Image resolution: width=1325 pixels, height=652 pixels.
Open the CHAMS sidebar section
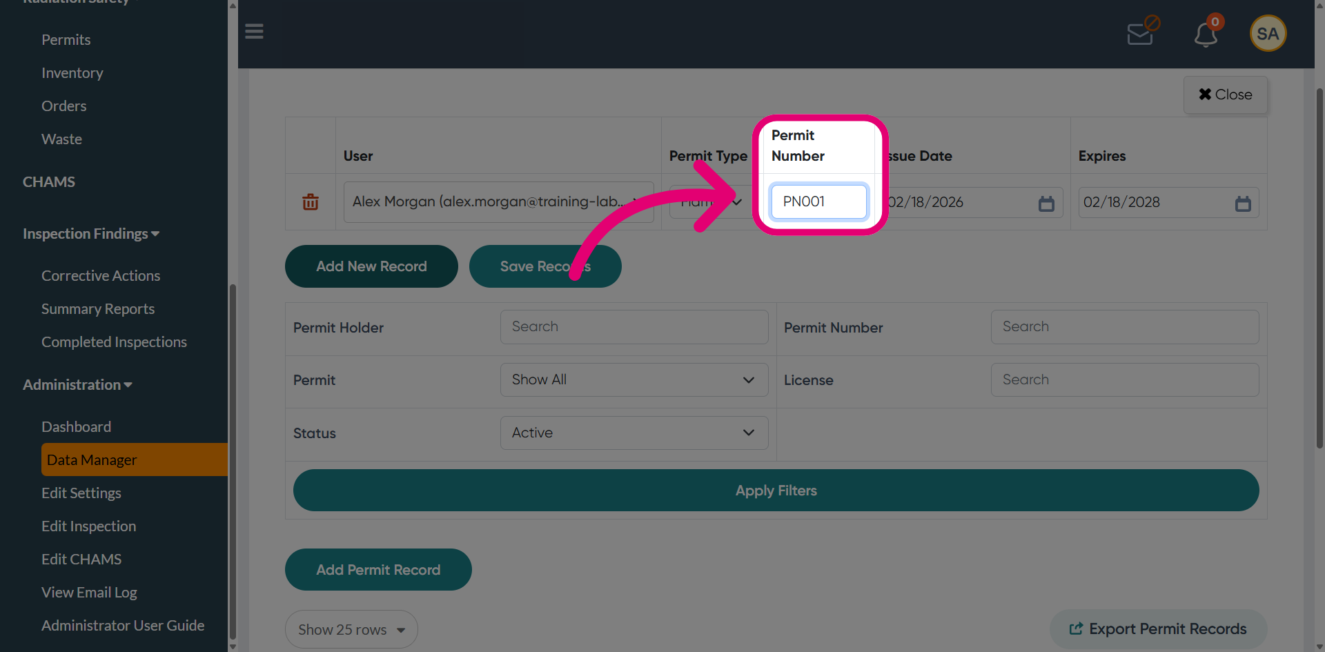pos(49,182)
